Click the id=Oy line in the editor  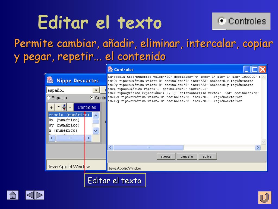click(181, 85)
